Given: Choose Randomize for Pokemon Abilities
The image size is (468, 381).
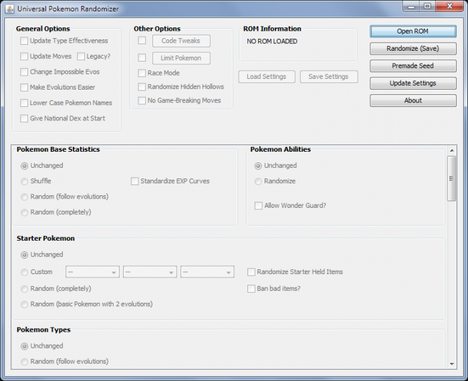Looking at the screenshot, I should (x=259, y=181).
